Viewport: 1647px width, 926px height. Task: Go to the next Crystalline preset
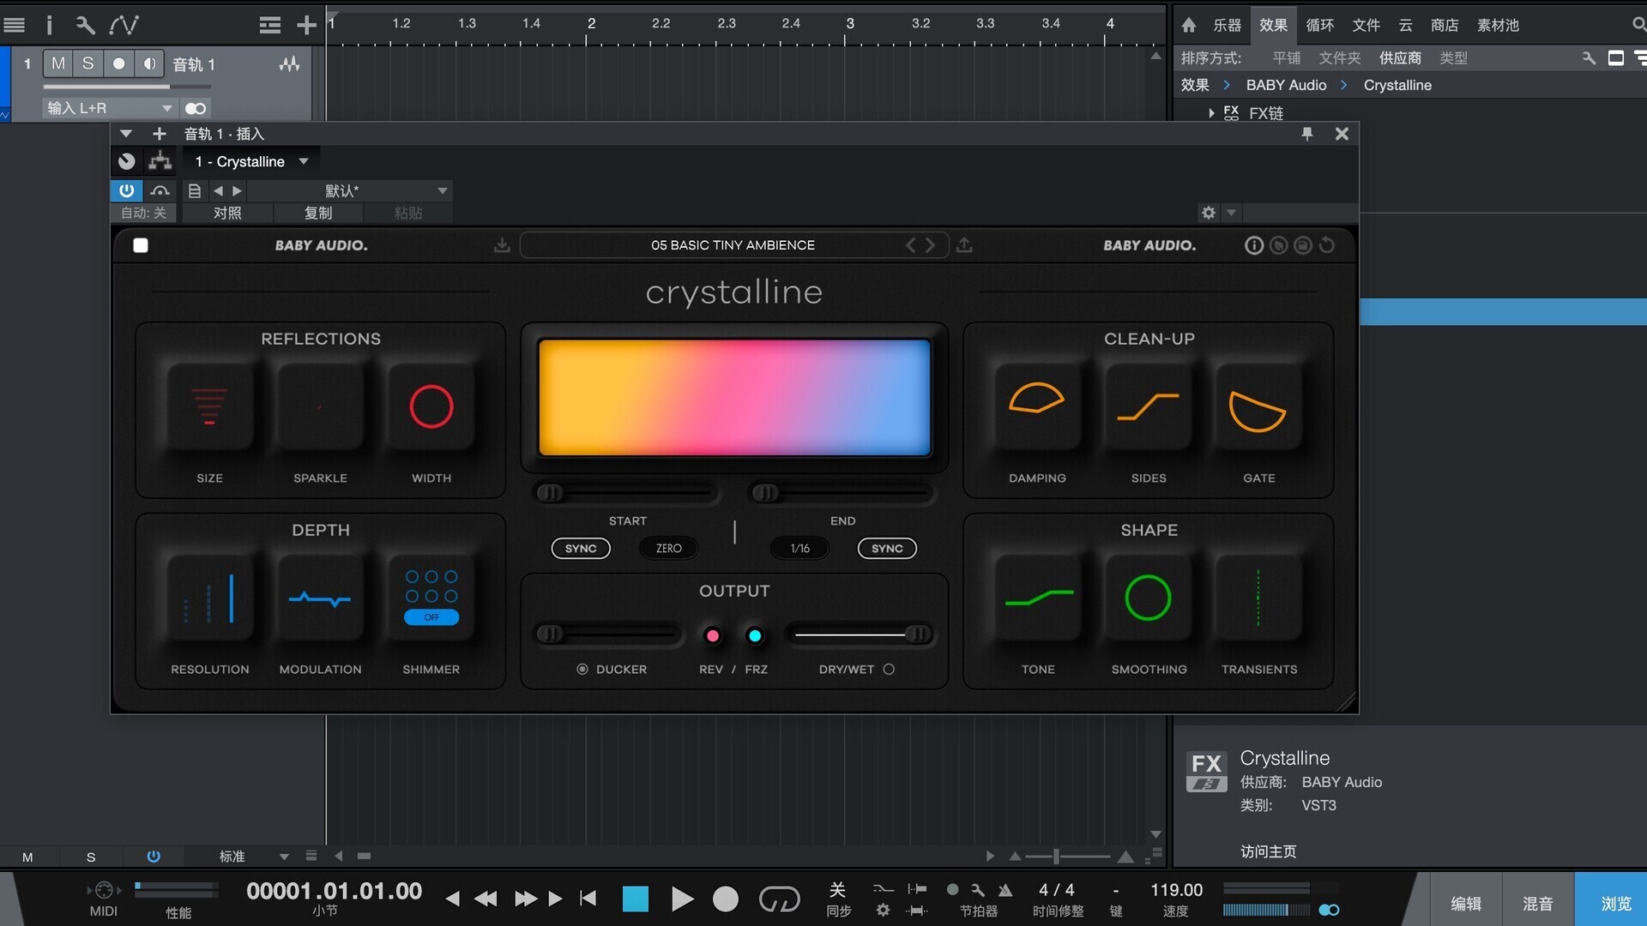pos(930,245)
